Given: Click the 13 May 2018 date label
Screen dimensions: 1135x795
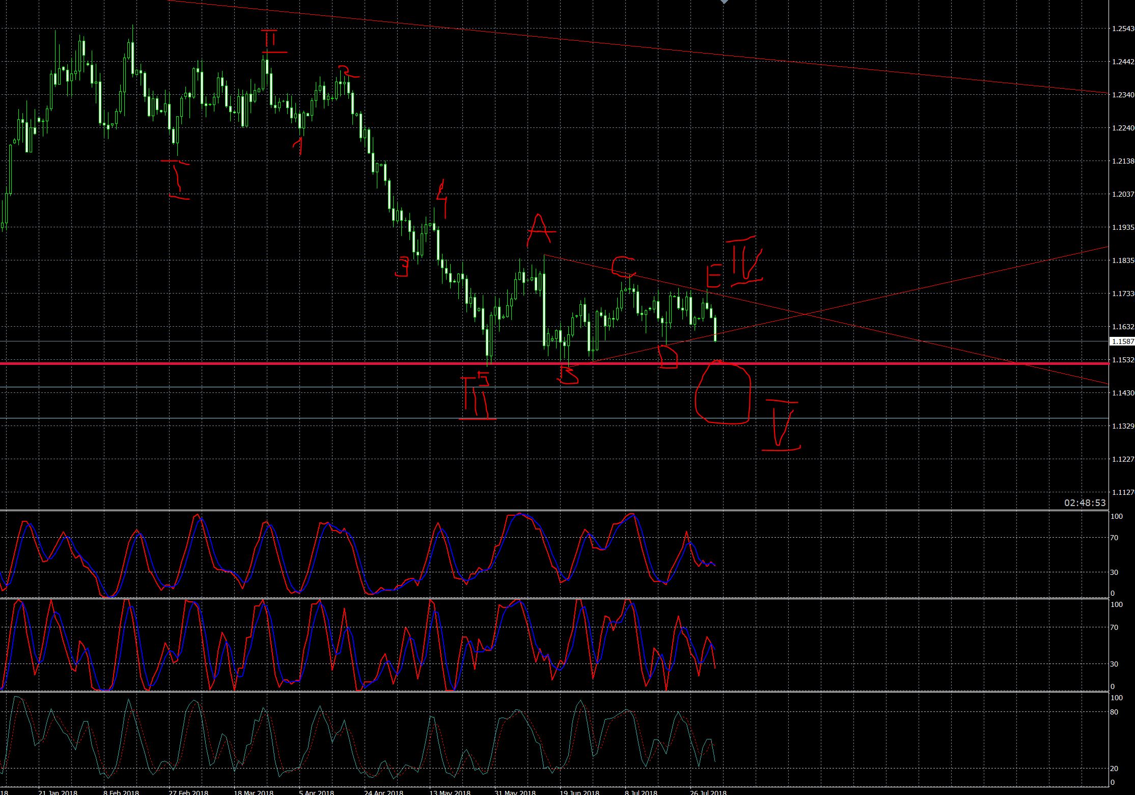Looking at the screenshot, I should click(x=450, y=792).
